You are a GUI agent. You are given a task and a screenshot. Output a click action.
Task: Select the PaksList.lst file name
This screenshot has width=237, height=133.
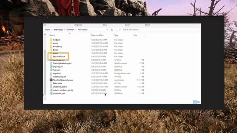58,83
